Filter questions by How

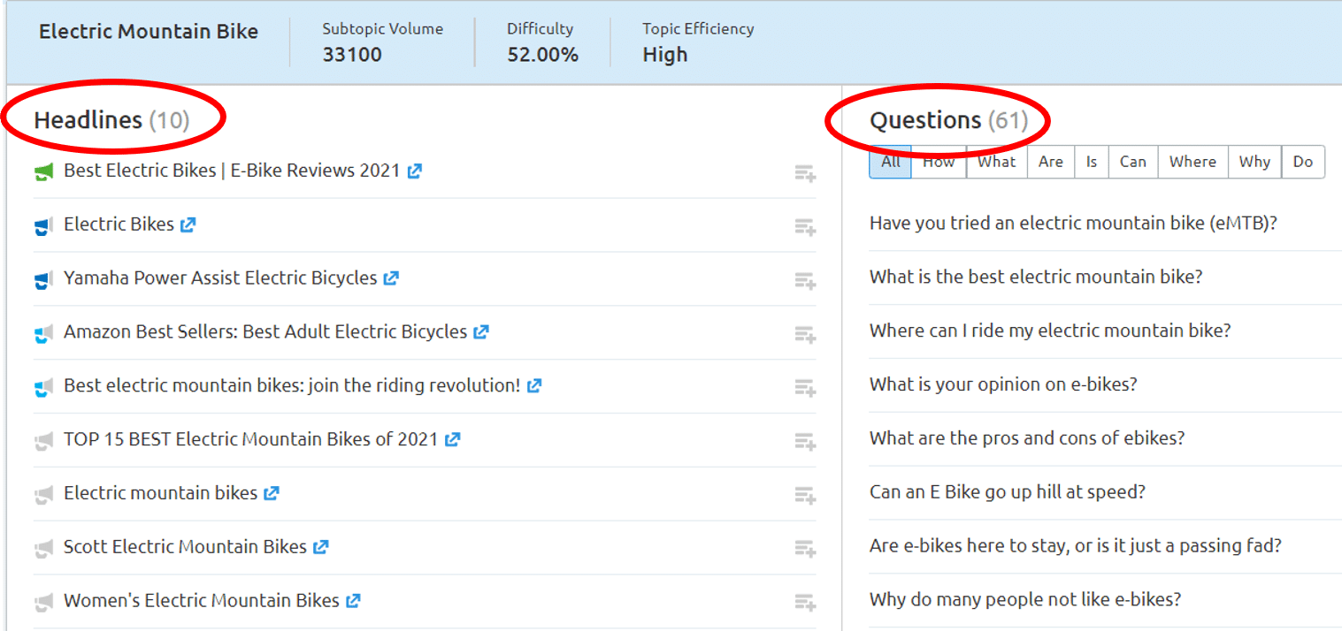[939, 162]
